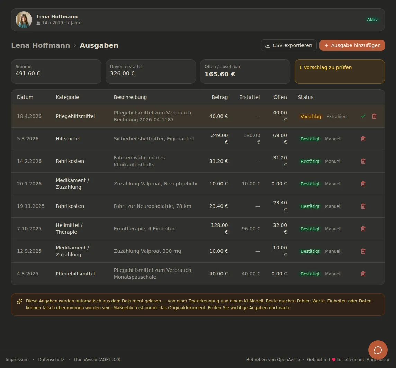Click the Datum column header

(25, 97)
